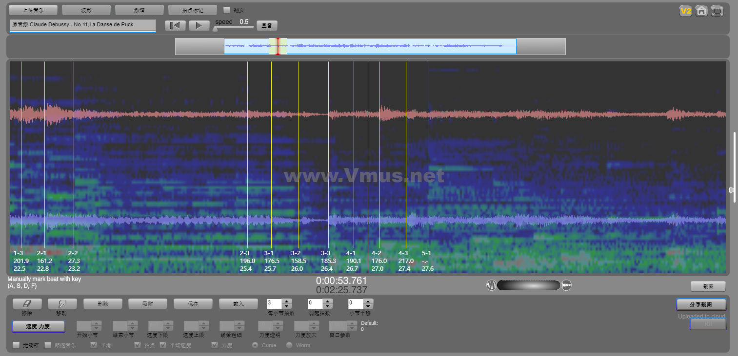Click the 上传音乐 upload music button
Viewport: 738px width, 356px height.
point(33,10)
